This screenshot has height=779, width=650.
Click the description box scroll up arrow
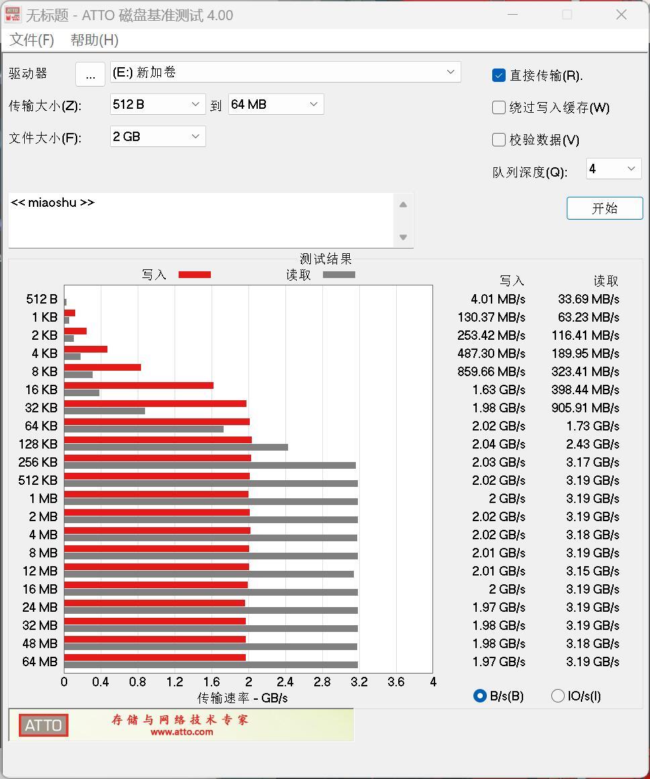point(403,205)
